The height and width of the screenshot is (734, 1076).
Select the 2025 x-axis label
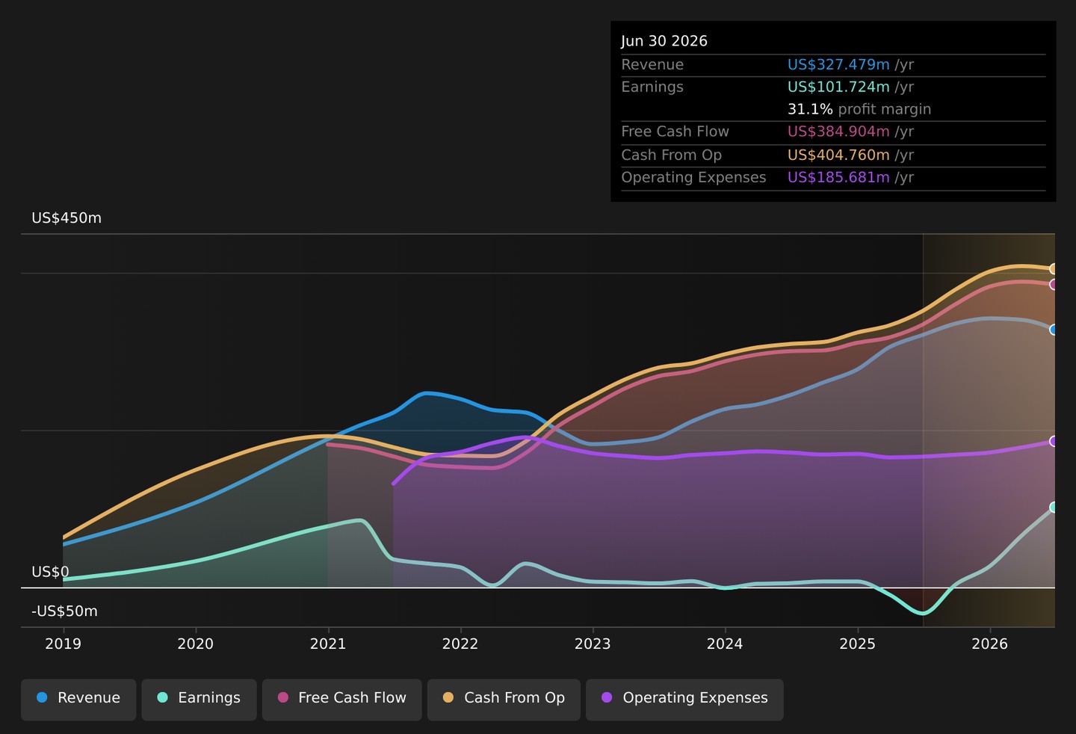(x=858, y=644)
